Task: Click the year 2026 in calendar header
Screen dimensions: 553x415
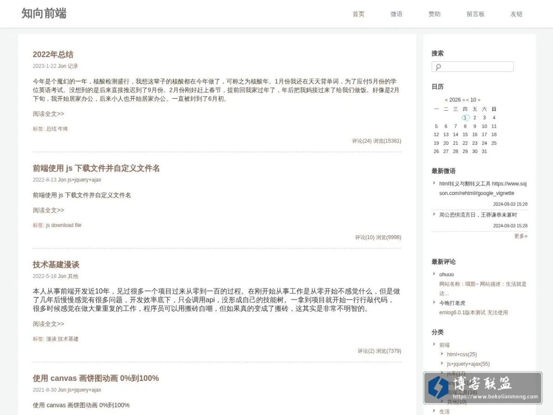Action: pos(455,100)
